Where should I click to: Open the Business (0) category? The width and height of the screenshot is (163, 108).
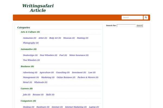coord(27,66)
